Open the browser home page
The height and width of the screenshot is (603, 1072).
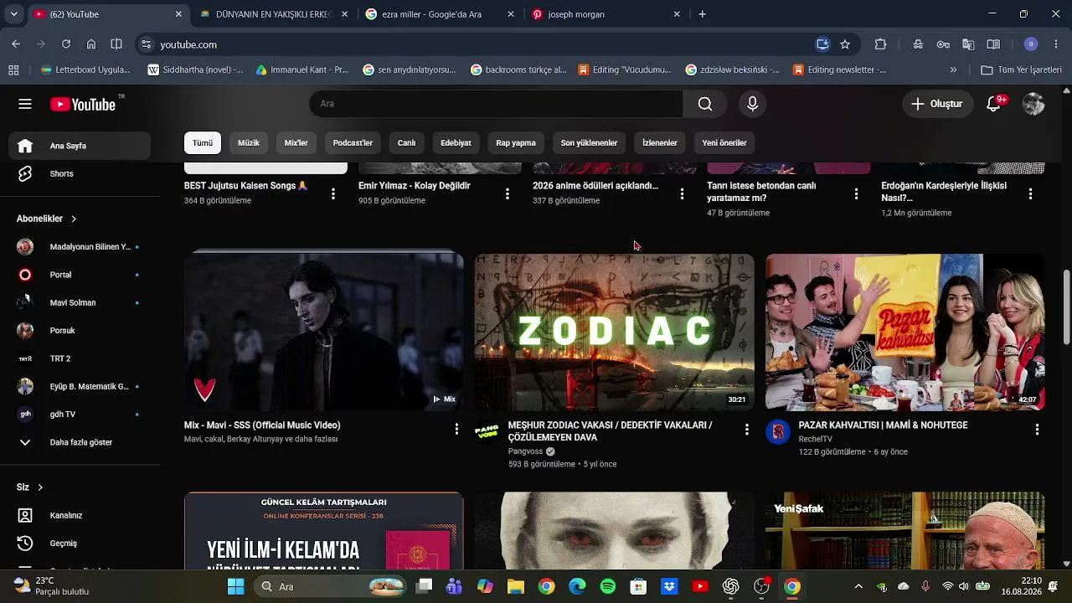91,44
